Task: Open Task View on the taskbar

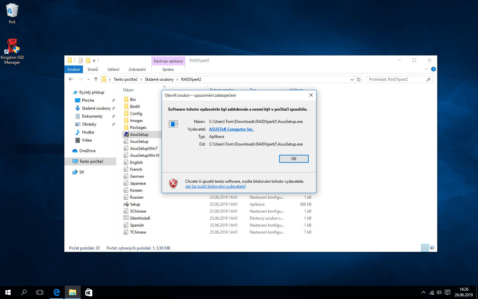Action: click(x=40, y=292)
